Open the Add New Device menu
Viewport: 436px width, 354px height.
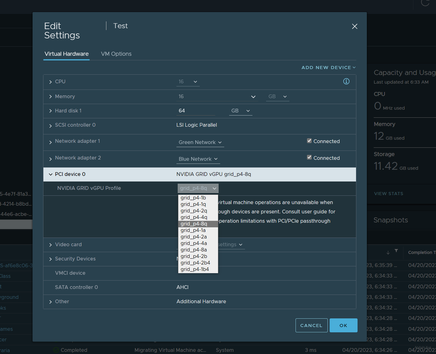(x=328, y=68)
